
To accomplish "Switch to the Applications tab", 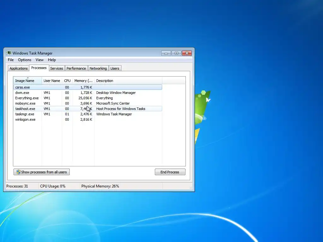I will [x=19, y=68].
